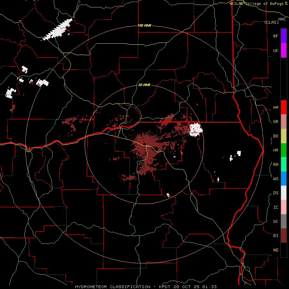The image size is (289, 289).
Task: Click the 20 OCT 25 date text
Action: pyautogui.click(x=187, y=287)
